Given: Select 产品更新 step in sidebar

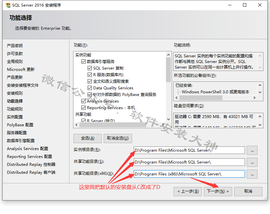Looking at the screenshot, I should (15, 77).
